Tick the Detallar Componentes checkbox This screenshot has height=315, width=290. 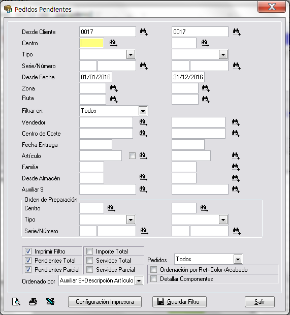[x=154, y=279]
